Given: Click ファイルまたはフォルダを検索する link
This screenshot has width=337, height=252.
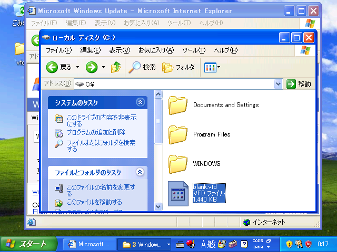Looking at the screenshot, I should pyautogui.click(x=101, y=146).
